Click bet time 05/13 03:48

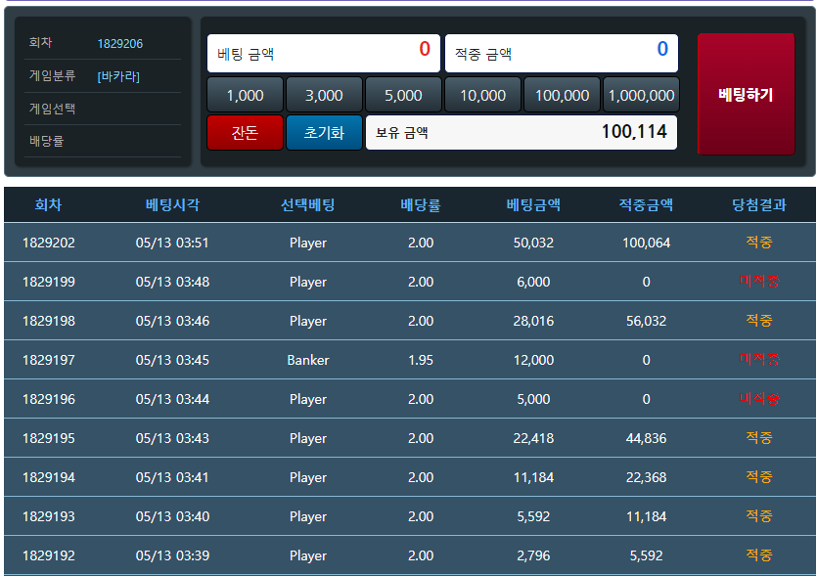point(172,282)
